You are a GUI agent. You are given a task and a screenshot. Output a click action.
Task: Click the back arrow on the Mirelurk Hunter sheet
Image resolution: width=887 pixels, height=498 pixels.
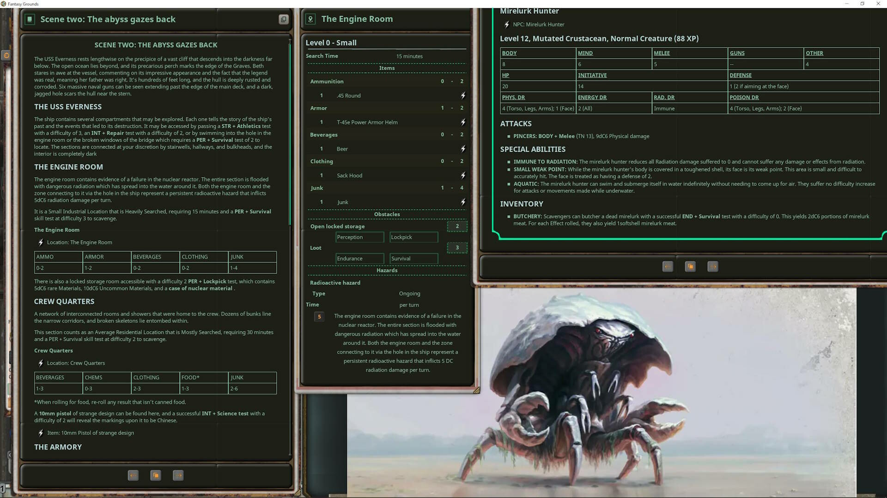(x=667, y=267)
